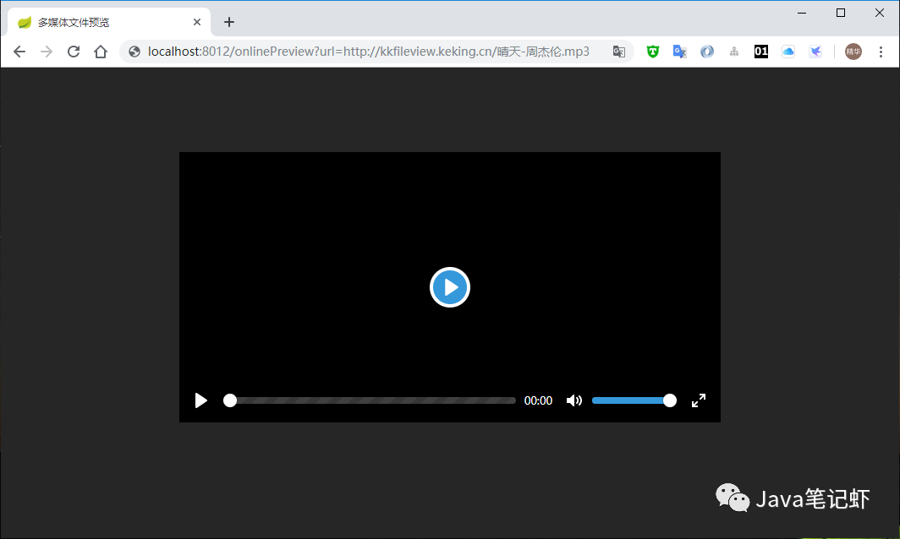Open the blue cloud extension icon

788,52
